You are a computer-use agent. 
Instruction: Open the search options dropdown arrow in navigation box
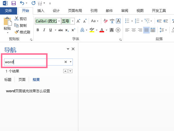pos(70,62)
